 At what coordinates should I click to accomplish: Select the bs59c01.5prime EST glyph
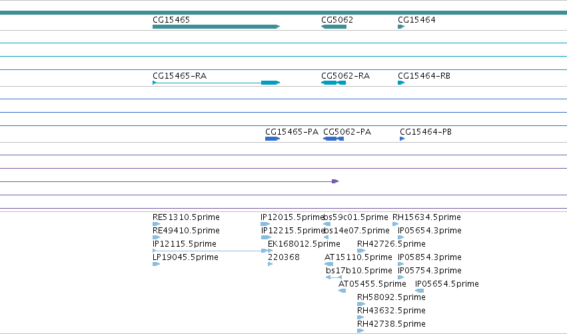coord(326,224)
